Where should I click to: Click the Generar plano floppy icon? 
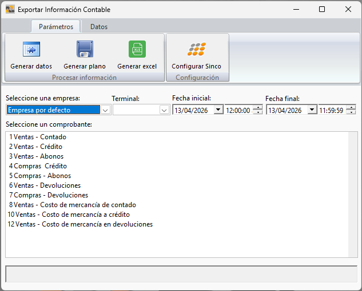click(x=85, y=50)
